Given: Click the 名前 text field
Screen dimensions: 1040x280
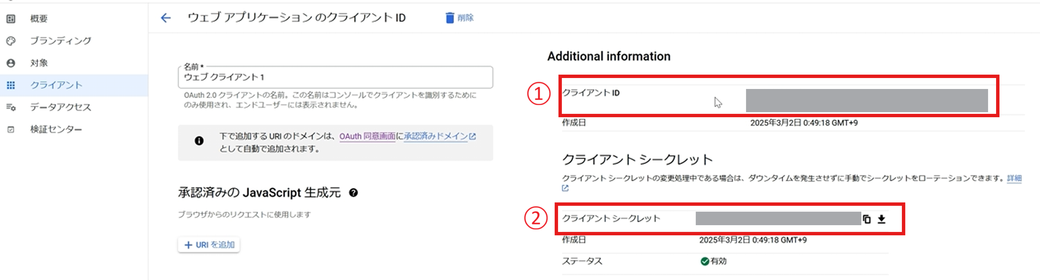Looking at the screenshot, I should 335,77.
